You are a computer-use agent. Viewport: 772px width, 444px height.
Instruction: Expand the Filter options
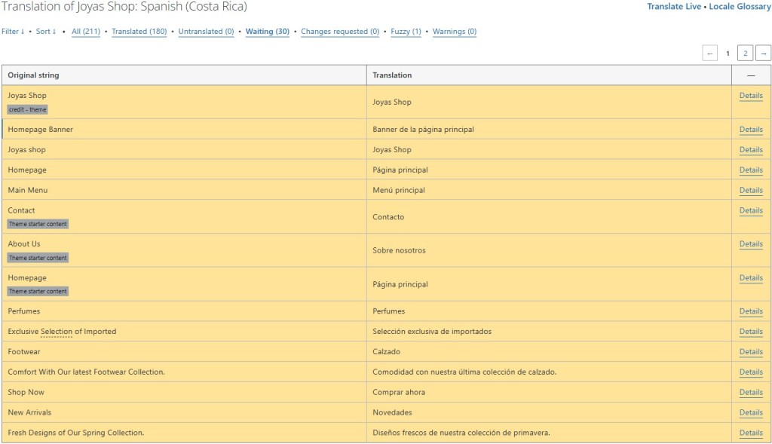(13, 32)
